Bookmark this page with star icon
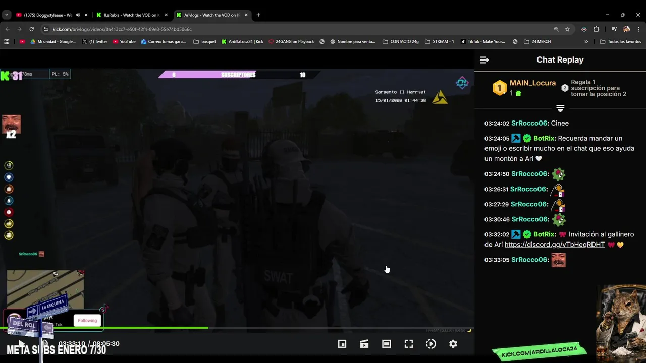646x363 pixels. coord(567,29)
